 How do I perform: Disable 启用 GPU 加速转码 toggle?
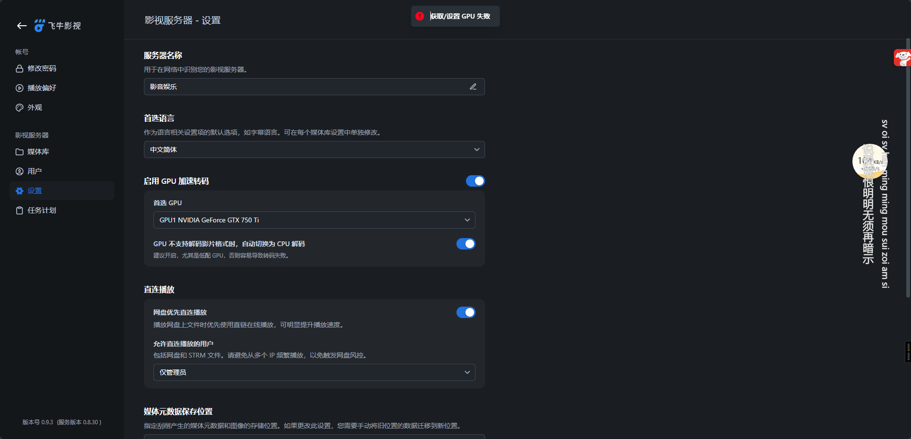(x=475, y=181)
